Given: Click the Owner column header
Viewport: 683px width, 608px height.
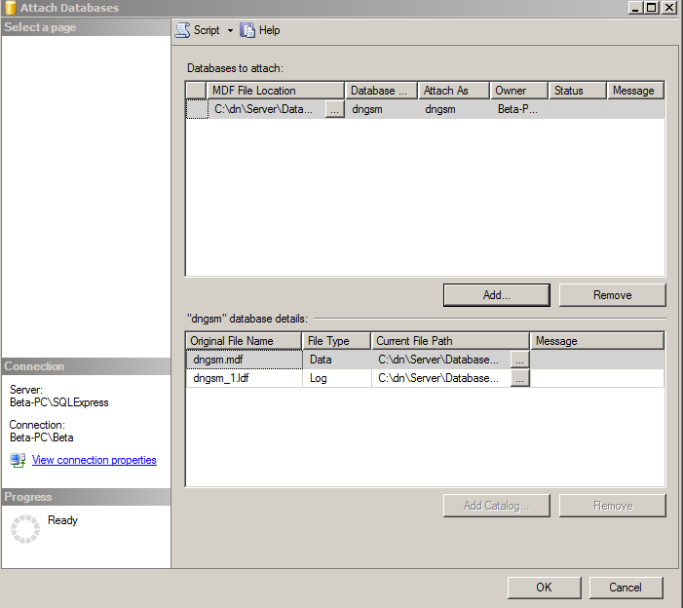Looking at the screenshot, I should pos(518,91).
